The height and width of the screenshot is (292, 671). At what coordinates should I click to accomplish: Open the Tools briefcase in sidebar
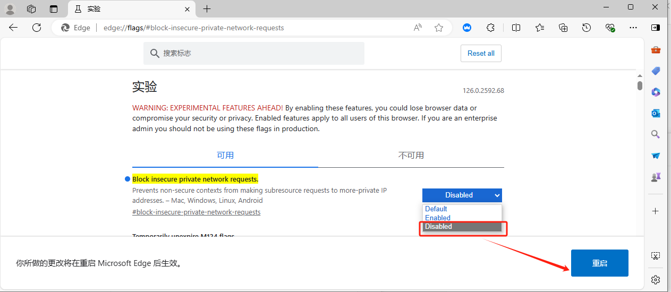(656, 50)
